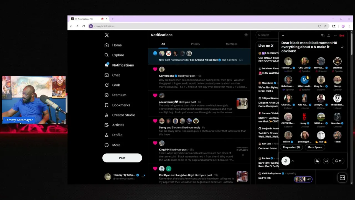This screenshot has width=355, height=200.
Task: Open Creator Studio from the sidebar
Action: (x=120, y=115)
